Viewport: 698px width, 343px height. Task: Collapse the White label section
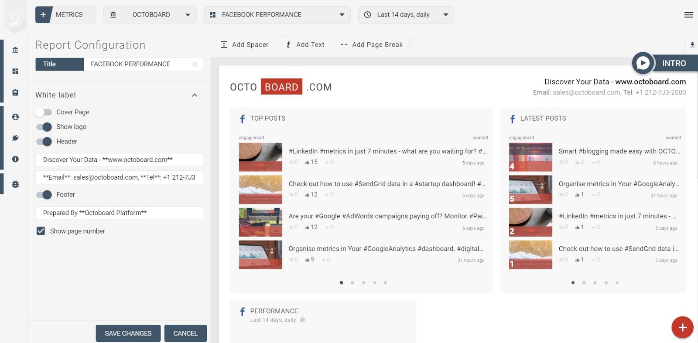coord(195,95)
